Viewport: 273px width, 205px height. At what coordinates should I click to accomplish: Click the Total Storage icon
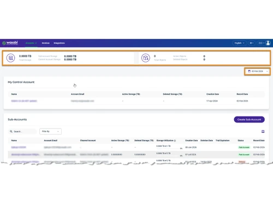point(11,58)
